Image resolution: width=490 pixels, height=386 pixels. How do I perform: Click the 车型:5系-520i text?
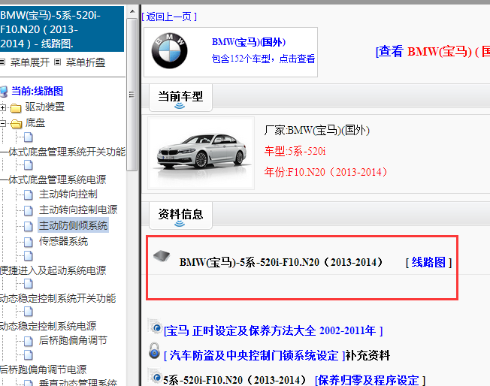[x=295, y=151]
